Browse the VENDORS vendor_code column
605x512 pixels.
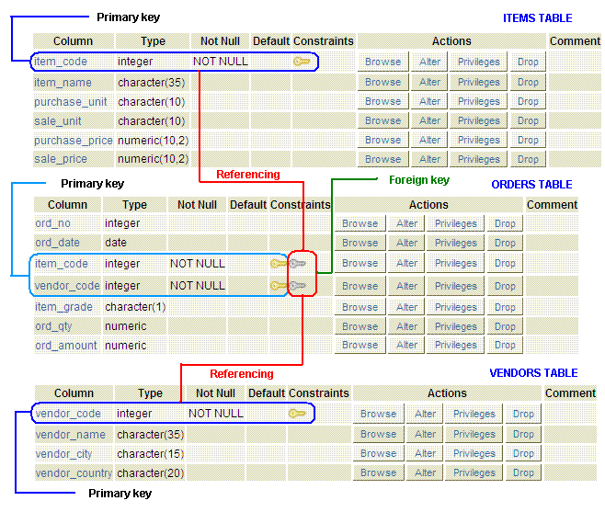coord(379,414)
